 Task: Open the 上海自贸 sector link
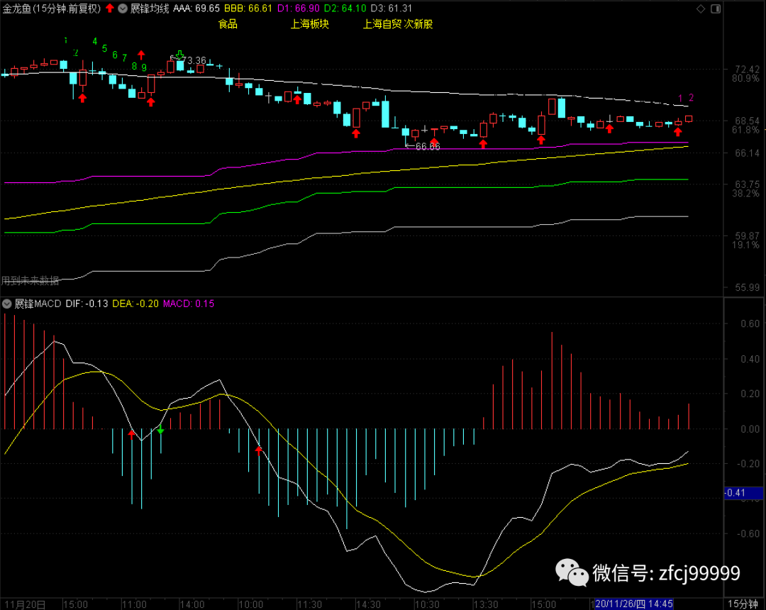[382, 24]
